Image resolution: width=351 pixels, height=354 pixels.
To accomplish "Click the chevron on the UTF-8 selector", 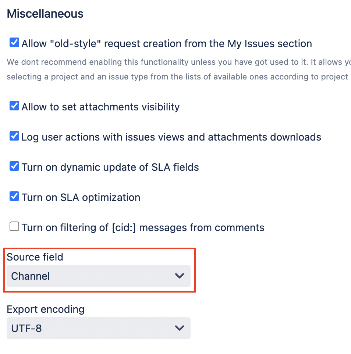I will [x=179, y=328].
